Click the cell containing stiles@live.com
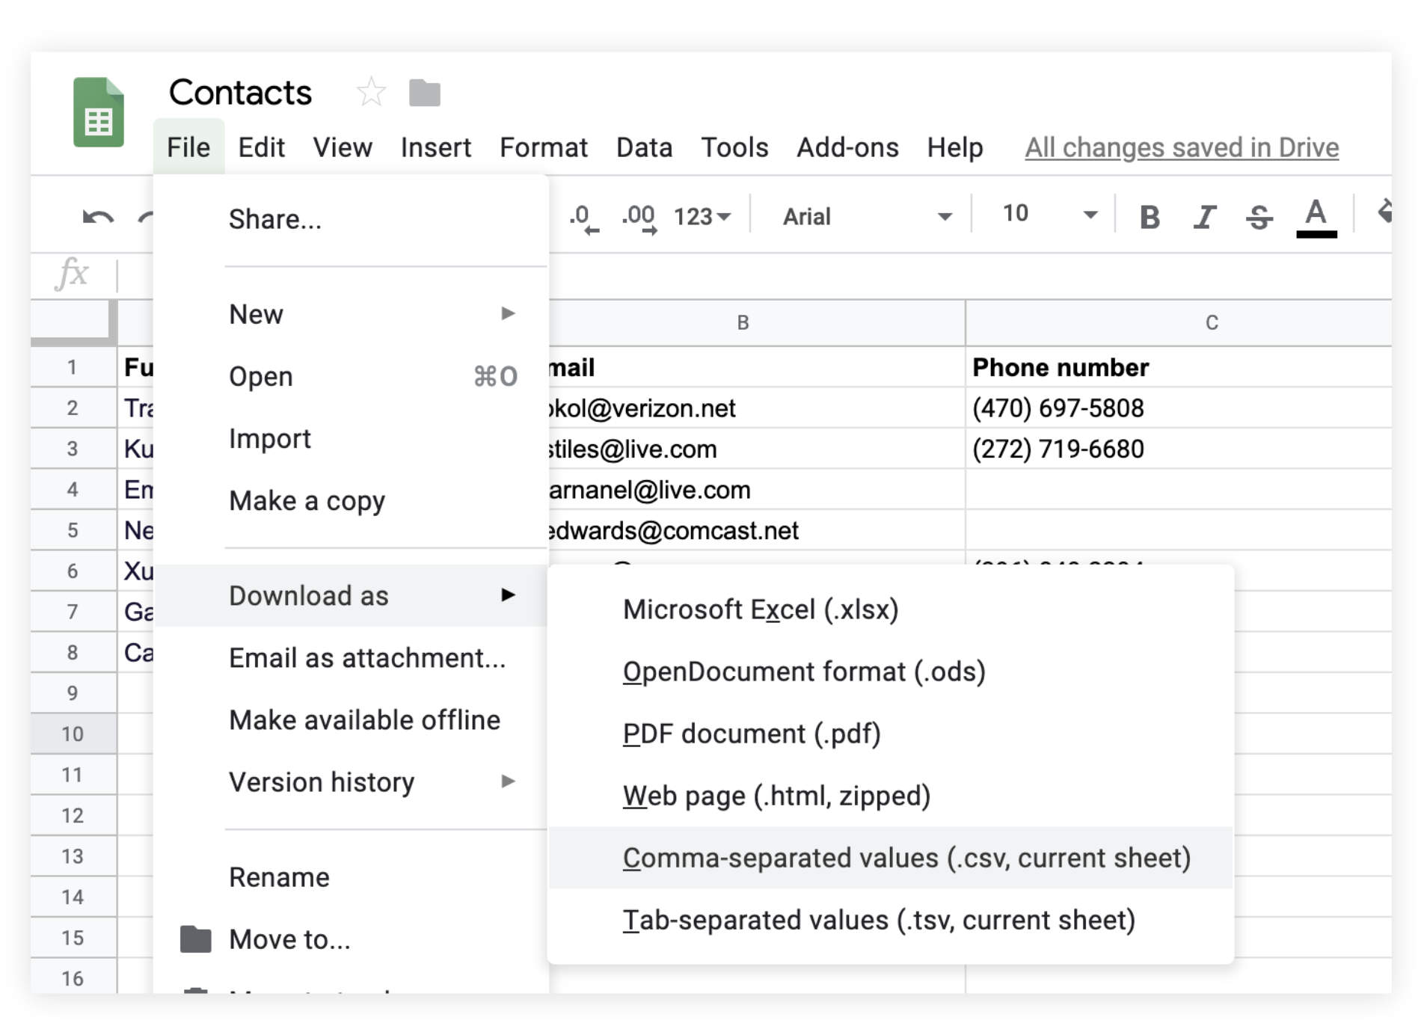 pos(757,449)
